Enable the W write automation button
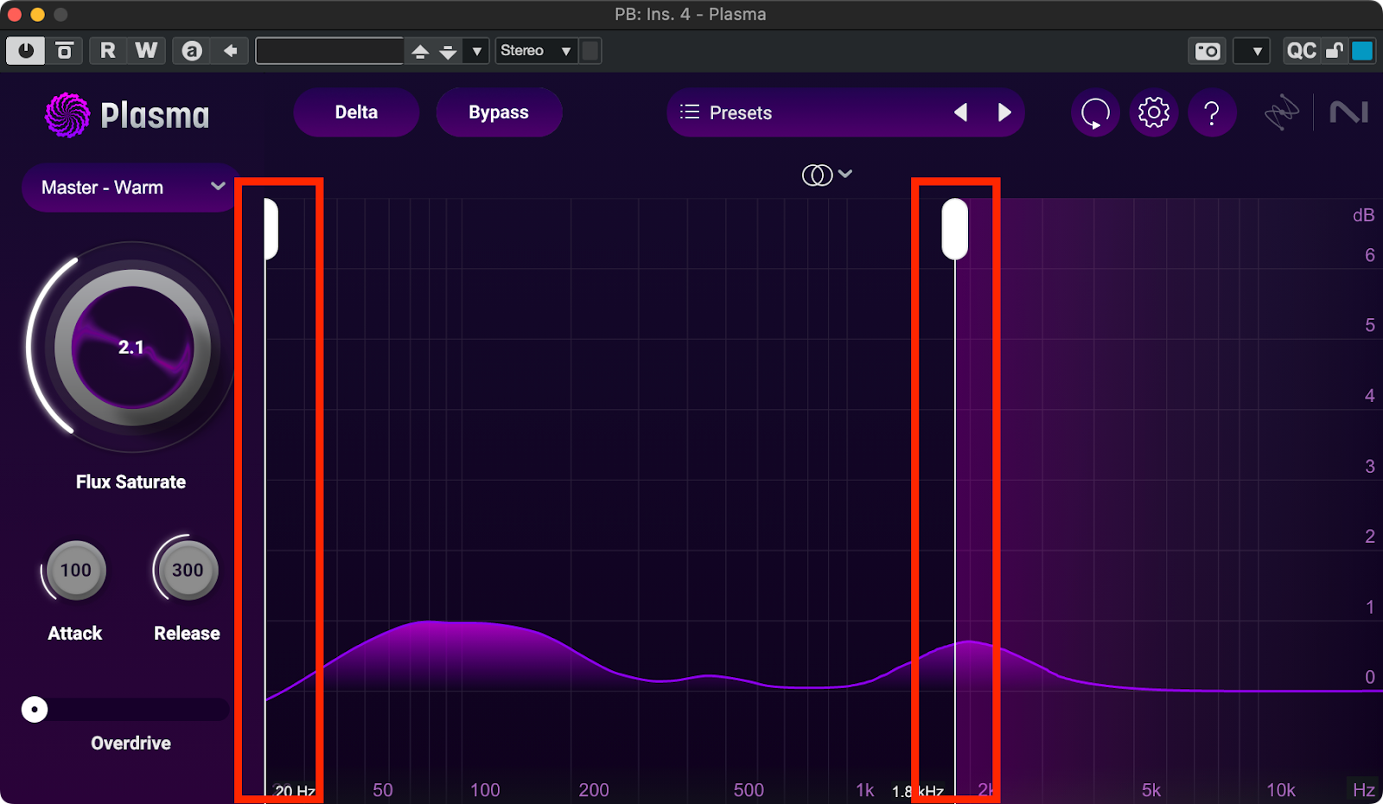The image size is (1383, 804). tap(146, 51)
